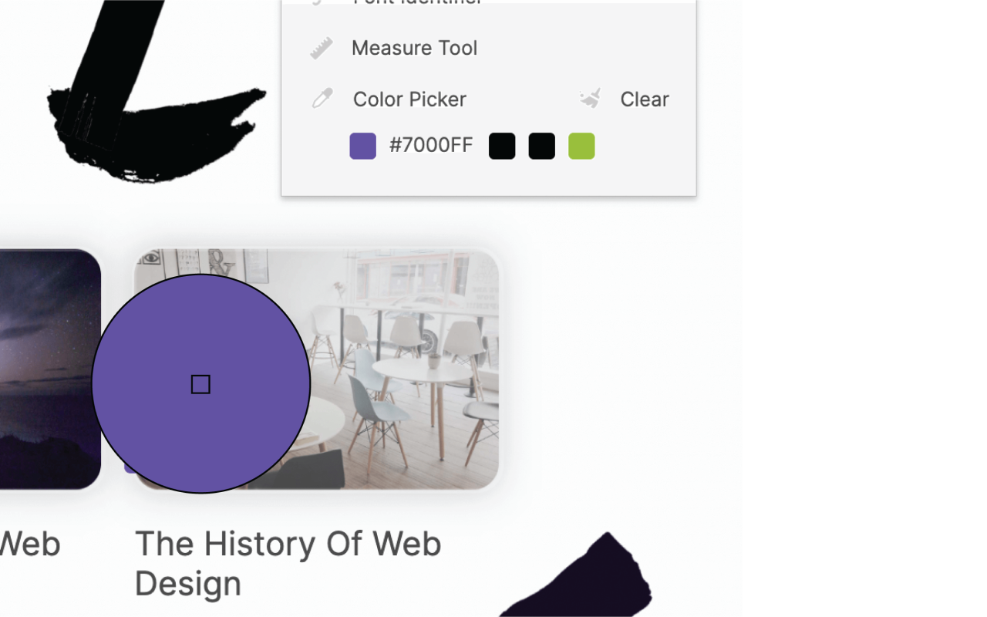Pick the black swatch beside the green one

pos(542,146)
